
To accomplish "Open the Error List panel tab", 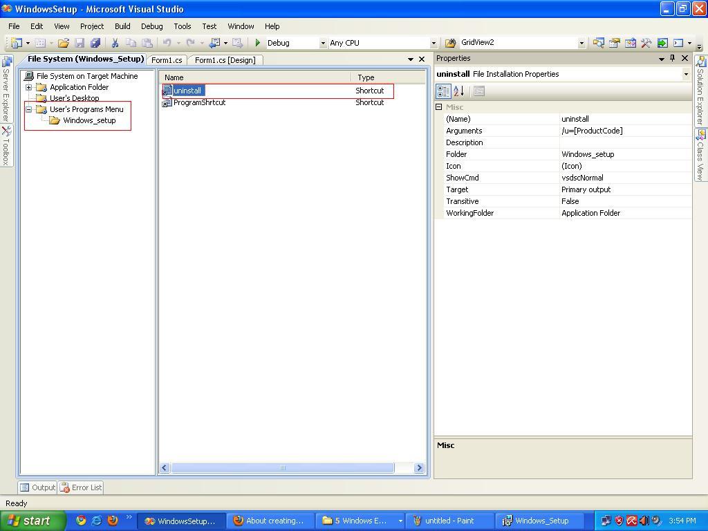I will [x=81, y=487].
